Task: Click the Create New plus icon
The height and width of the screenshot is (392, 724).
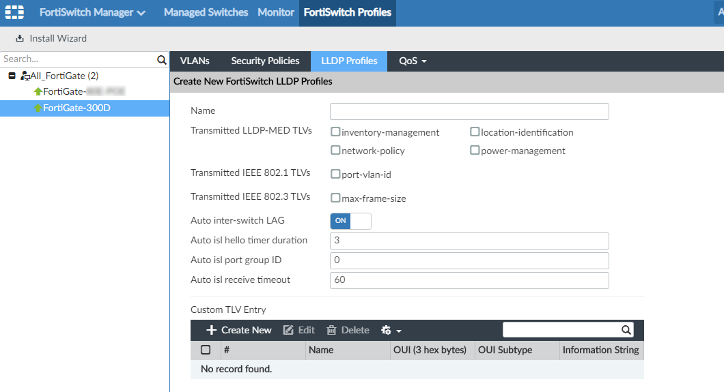Action: (212, 330)
